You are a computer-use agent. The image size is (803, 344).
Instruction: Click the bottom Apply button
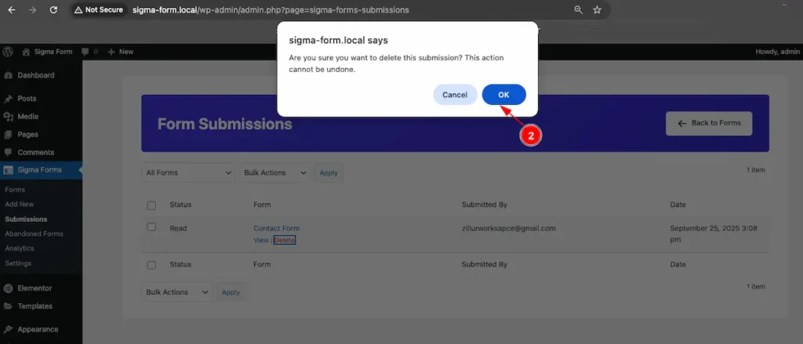(231, 292)
